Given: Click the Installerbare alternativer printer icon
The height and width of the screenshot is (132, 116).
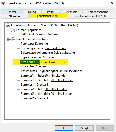Looking at the screenshot, I should [x=13, y=39].
